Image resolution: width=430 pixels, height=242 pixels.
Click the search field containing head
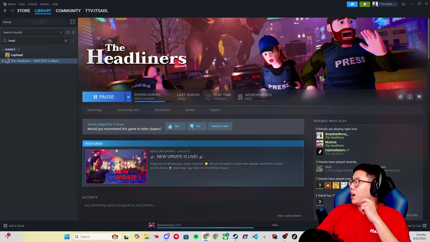[x=35, y=41]
